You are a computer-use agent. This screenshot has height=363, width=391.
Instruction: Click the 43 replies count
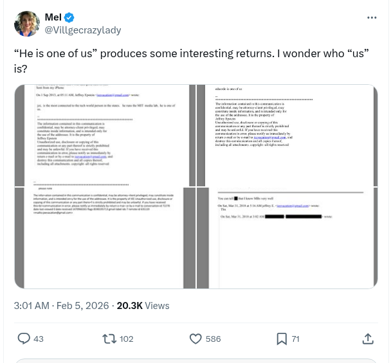[39, 339]
